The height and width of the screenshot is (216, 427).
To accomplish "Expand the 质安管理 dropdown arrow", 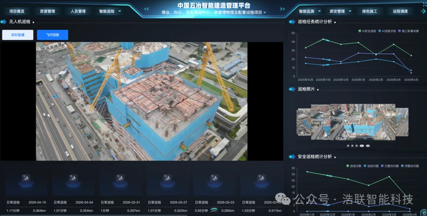I will [350, 11].
